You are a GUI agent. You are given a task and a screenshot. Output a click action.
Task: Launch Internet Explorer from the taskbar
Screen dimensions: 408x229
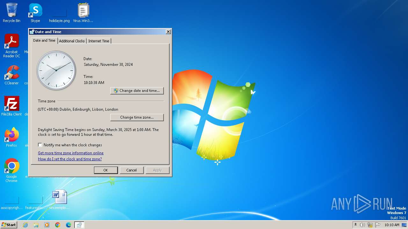(x=25, y=225)
